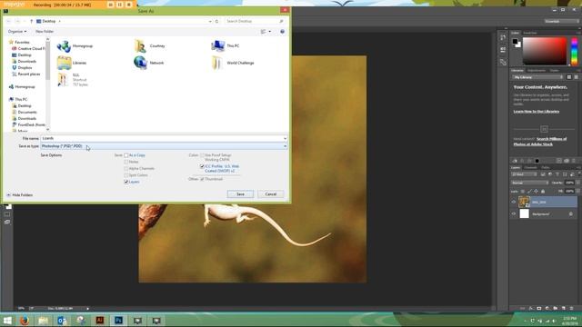Open the Homegroup item in file list
This screenshot has width=582, height=327.
coord(75,46)
